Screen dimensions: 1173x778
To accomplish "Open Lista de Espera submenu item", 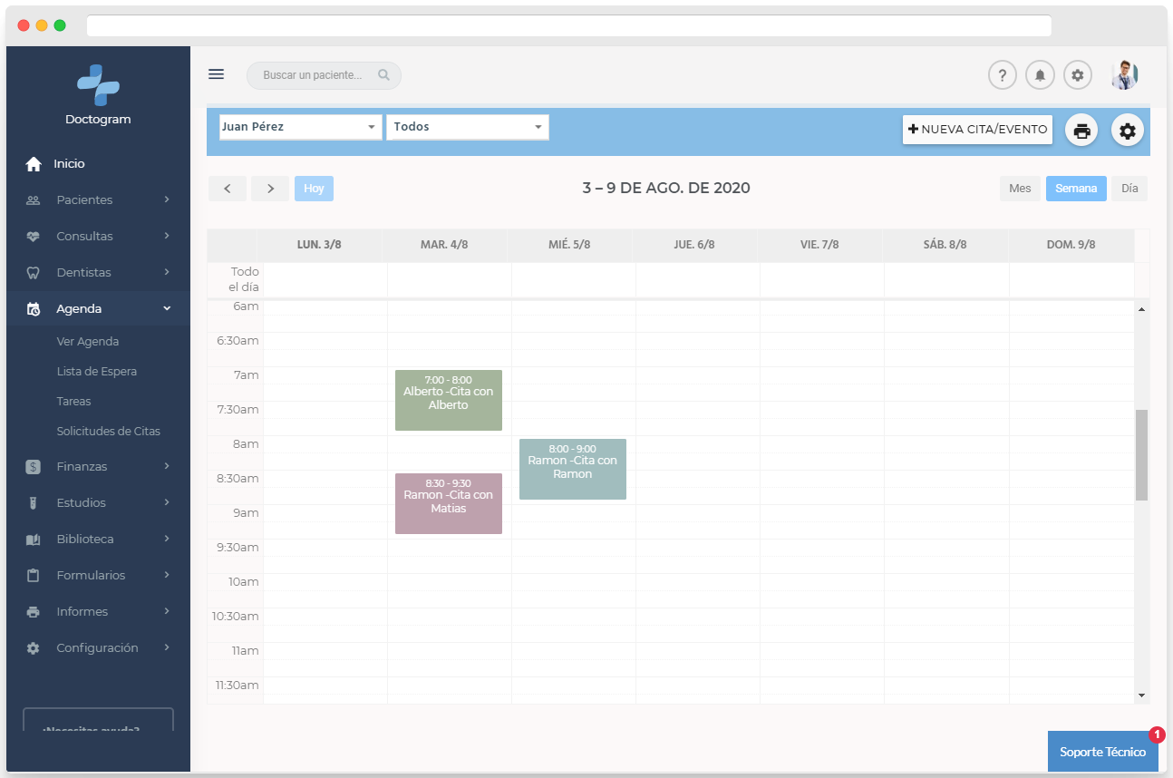I will [x=96, y=371].
